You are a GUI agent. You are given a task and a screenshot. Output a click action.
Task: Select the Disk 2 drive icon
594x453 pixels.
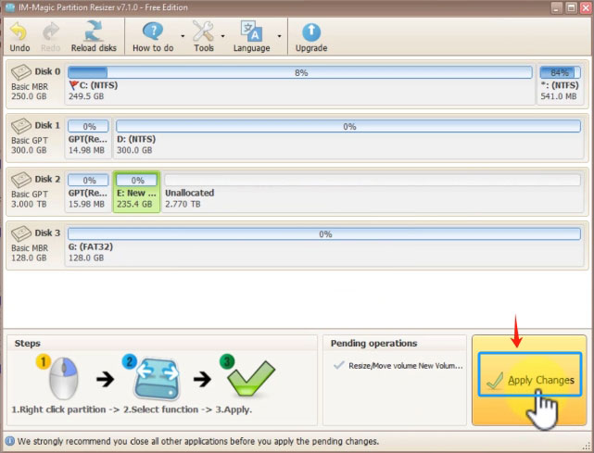click(x=21, y=180)
